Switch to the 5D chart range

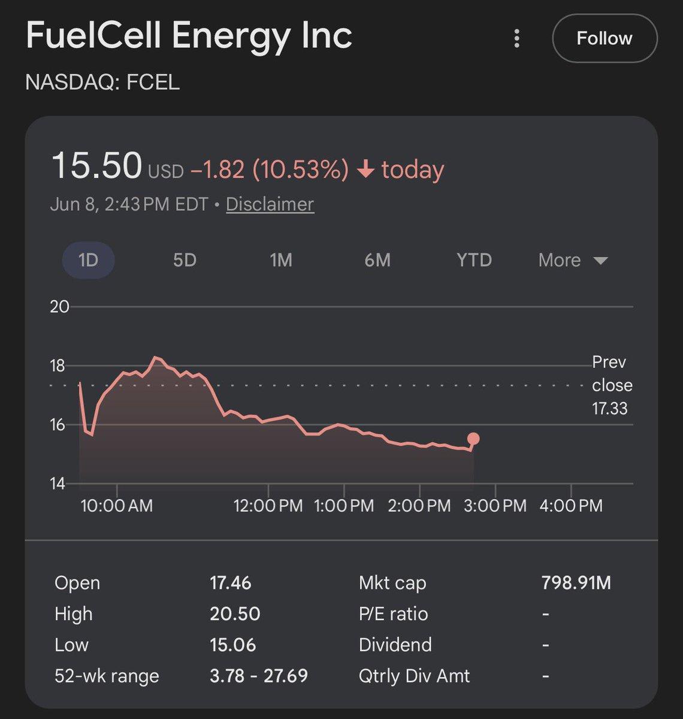click(185, 260)
